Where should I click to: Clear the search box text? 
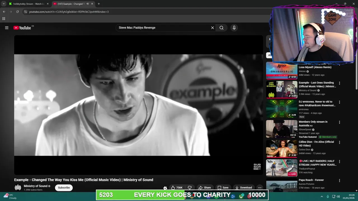(x=213, y=28)
